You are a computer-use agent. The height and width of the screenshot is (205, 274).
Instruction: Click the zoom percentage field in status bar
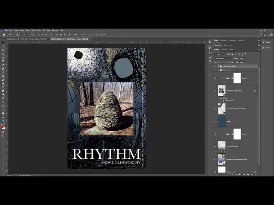pos(9,175)
